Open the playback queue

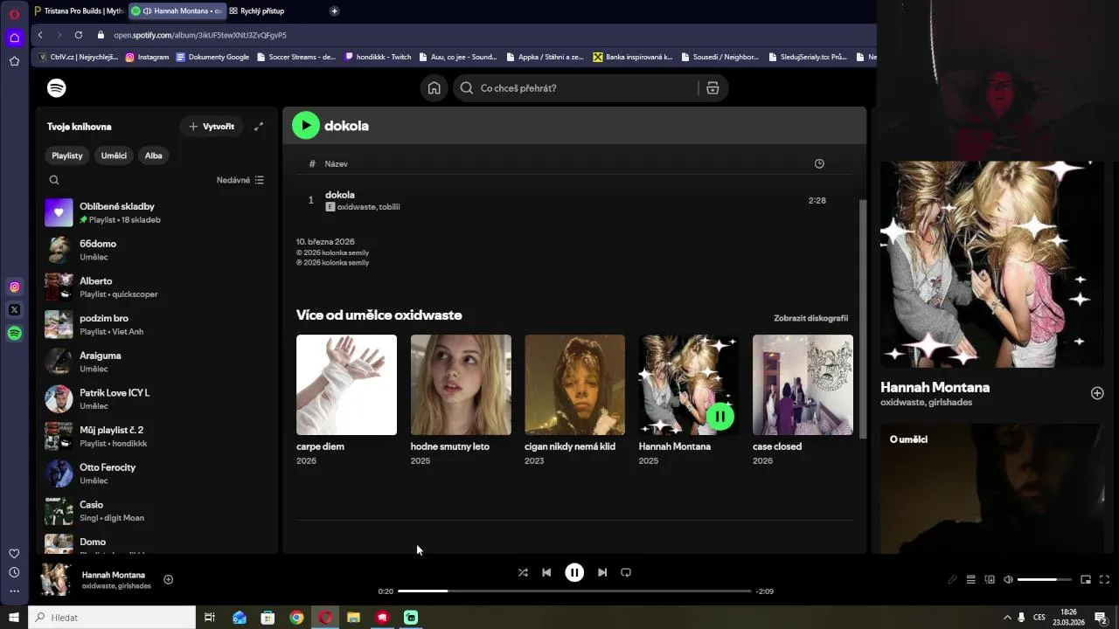(970, 579)
